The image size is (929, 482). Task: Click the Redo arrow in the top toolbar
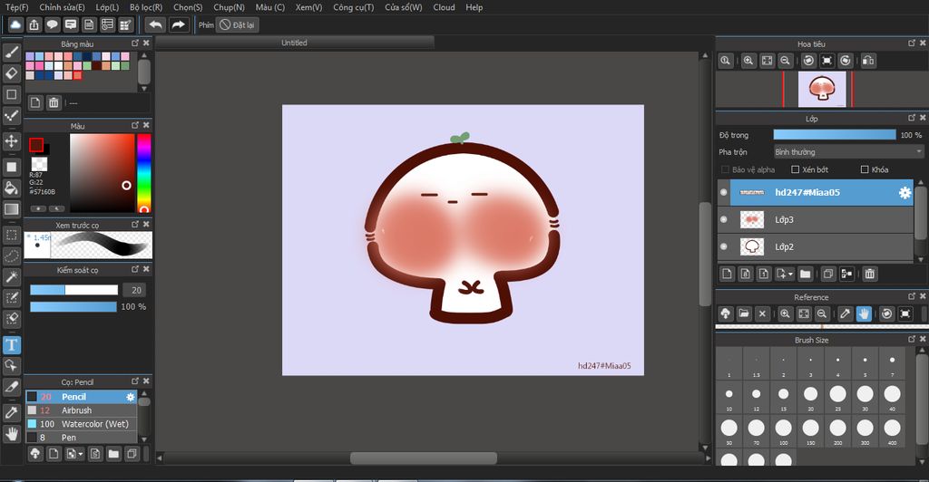(x=179, y=24)
